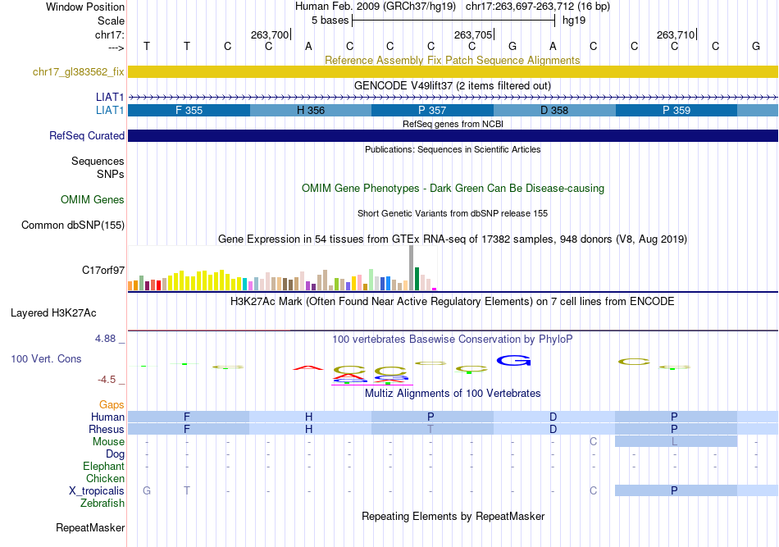
Task: Open the Reference Assembly Fix Patch Sequence Alignments title
Action: pyautogui.click(x=452, y=60)
